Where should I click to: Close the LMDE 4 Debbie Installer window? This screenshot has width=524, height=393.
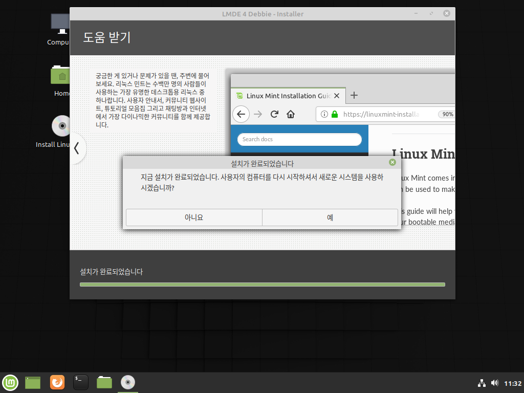[x=446, y=13]
